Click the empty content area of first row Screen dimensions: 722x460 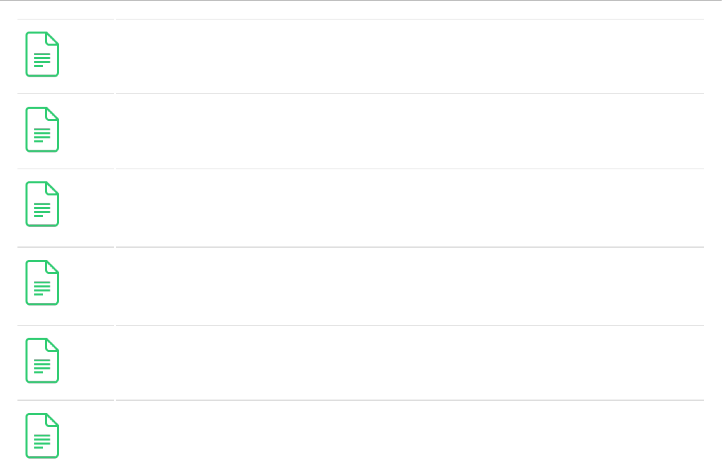[x=409, y=56]
